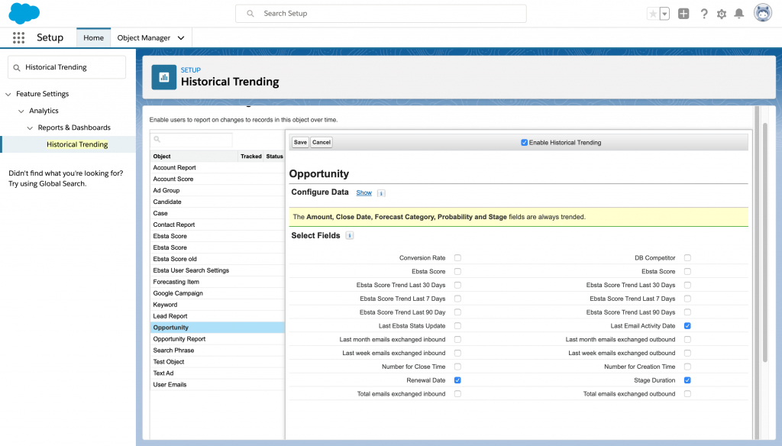Open the help question mark icon
This screenshot has height=446, width=782.
coord(703,14)
